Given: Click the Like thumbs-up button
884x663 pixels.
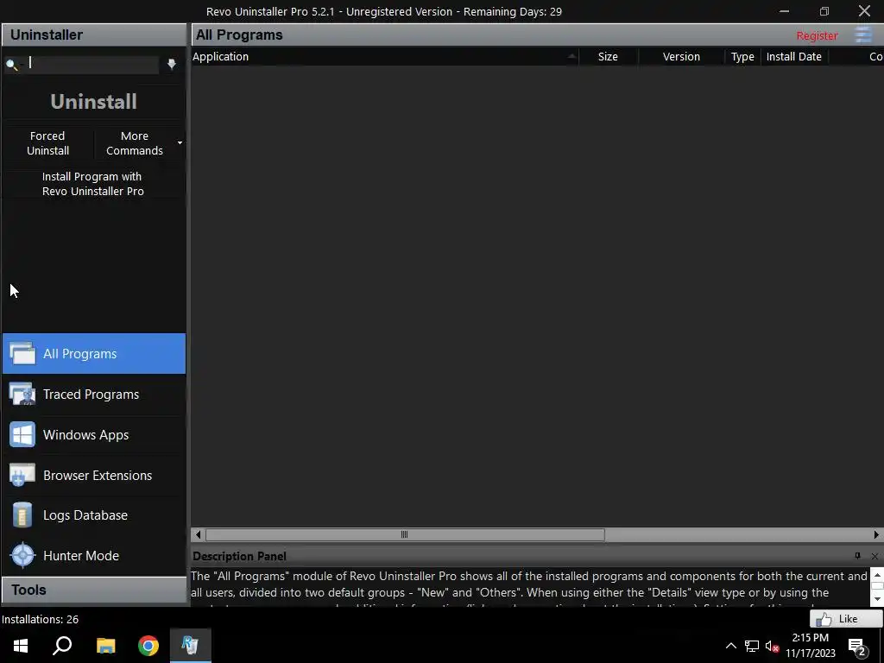Looking at the screenshot, I should [x=846, y=619].
